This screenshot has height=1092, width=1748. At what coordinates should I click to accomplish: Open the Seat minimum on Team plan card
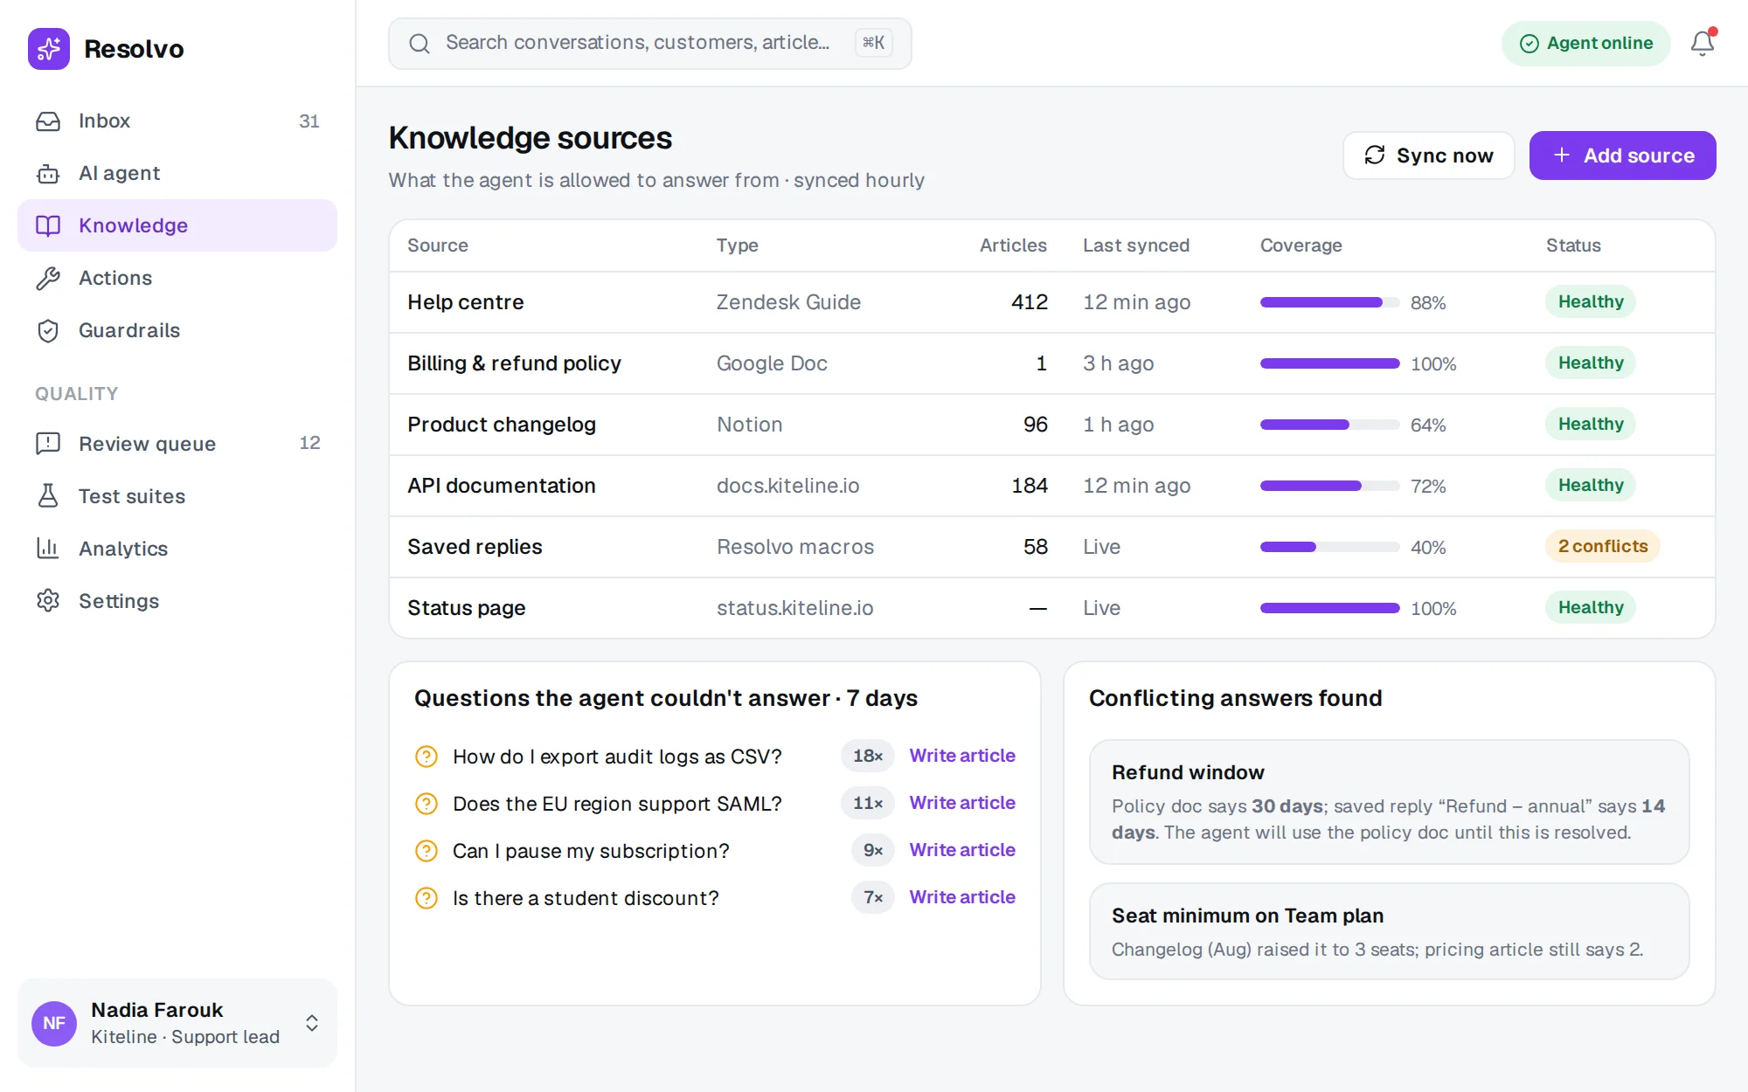(x=1390, y=931)
